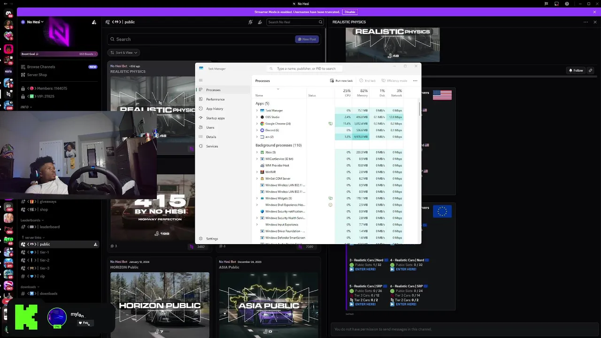Open Task Manager more options ellipsis
The image size is (601, 338).
[x=415, y=81]
